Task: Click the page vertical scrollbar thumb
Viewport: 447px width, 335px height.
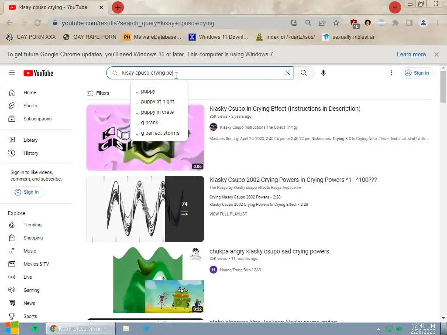Action: (x=444, y=87)
